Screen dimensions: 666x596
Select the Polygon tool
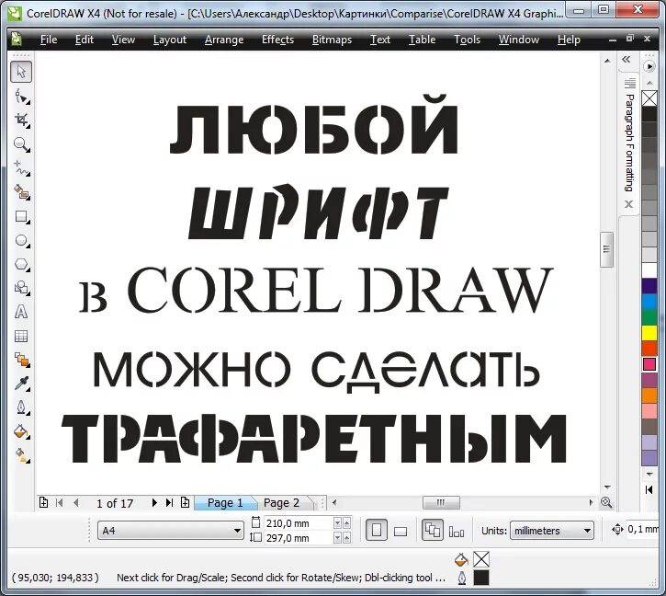[x=21, y=264]
